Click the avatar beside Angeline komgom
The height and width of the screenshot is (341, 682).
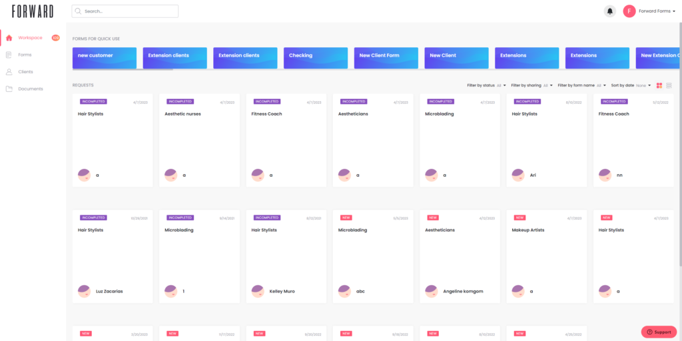(x=432, y=291)
